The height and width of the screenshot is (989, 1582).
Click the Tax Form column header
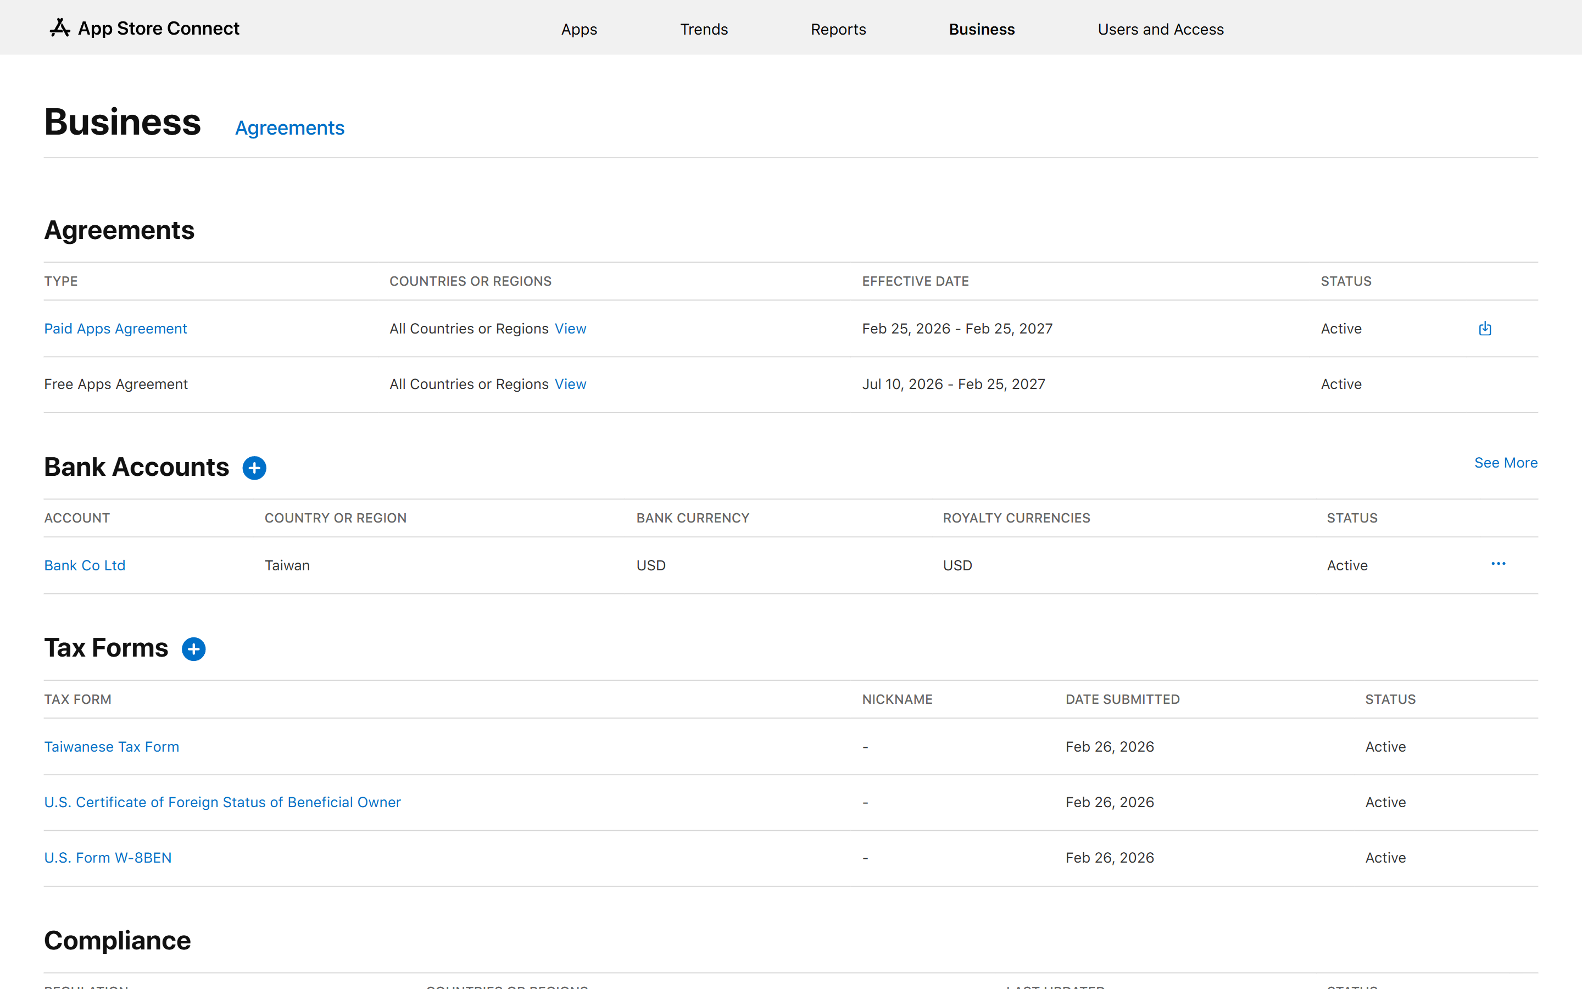[x=78, y=699]
